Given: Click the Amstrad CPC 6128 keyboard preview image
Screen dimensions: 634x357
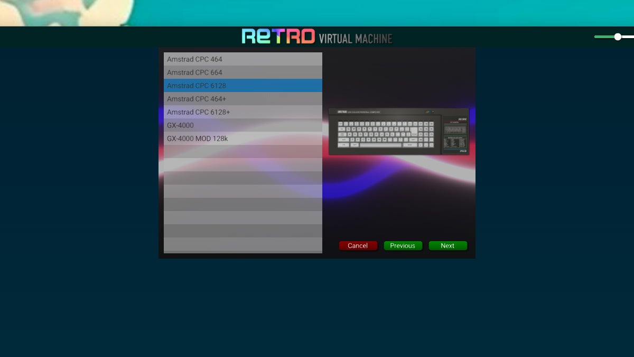Looking at the screenshot, I should [x=398, y=131].
